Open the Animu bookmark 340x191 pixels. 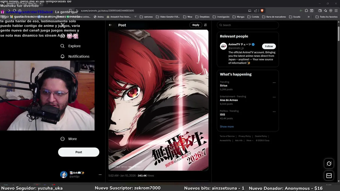99,17
